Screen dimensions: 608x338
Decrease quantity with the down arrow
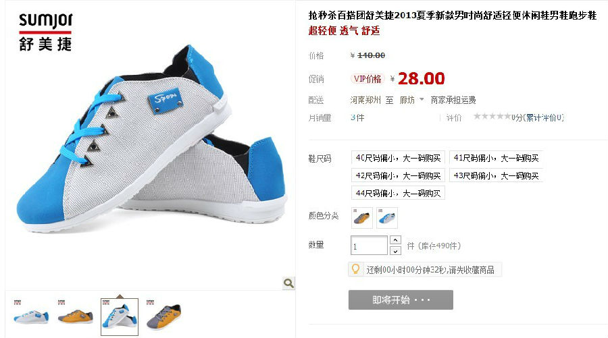click(x=395, y=251)
